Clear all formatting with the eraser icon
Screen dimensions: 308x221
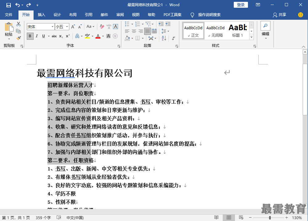point(102,27)
